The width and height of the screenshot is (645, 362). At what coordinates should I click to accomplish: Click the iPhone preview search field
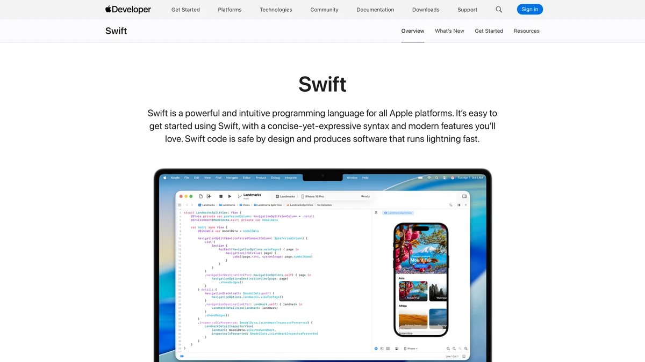pyautogui.click(x=420, y=328)
